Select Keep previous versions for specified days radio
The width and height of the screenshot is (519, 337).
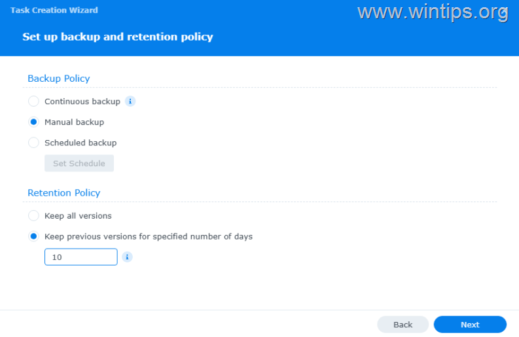tap(33, 236)
